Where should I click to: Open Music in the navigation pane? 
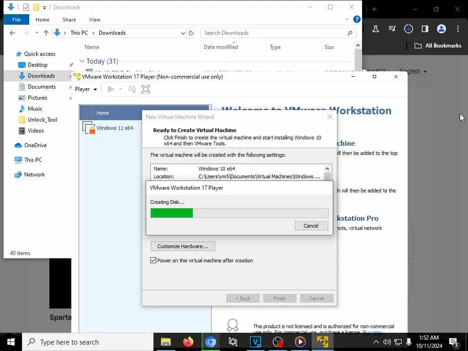click(x=35, y=109)
